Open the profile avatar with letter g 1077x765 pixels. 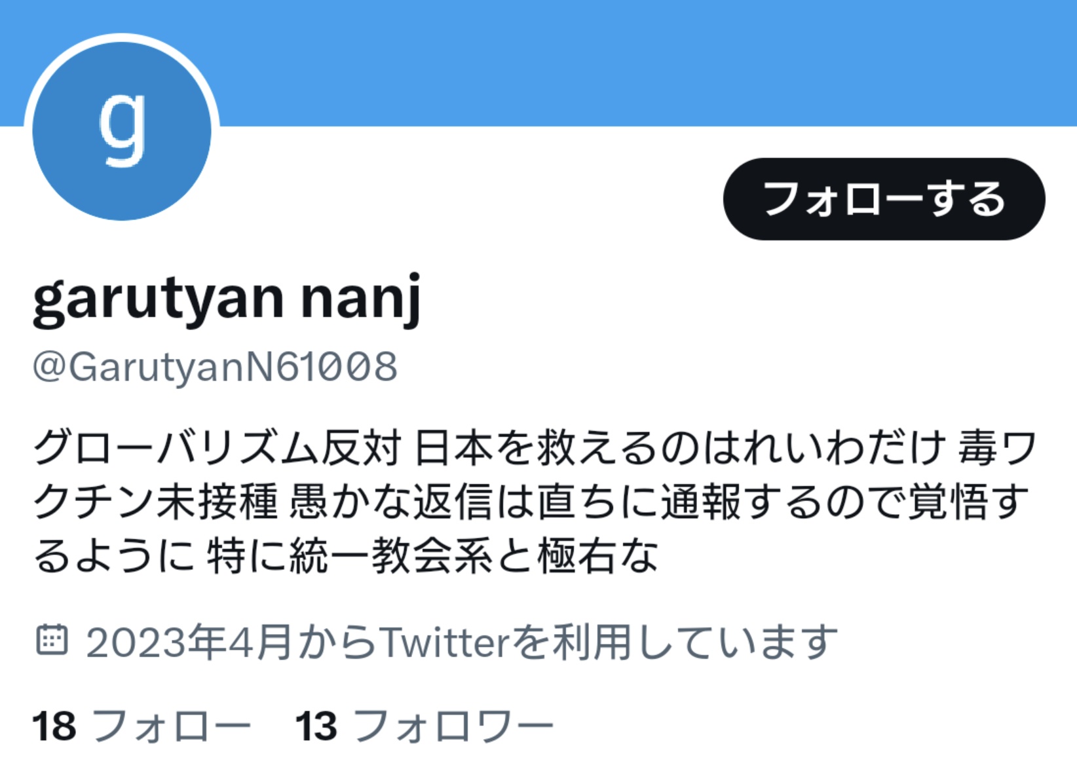122,131
